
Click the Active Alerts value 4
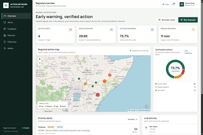tap(39, 36)
